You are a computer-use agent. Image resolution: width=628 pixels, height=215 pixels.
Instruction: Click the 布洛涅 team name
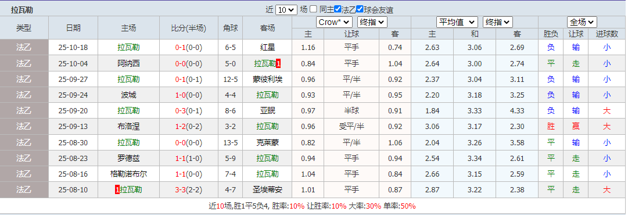click(128, 127)
